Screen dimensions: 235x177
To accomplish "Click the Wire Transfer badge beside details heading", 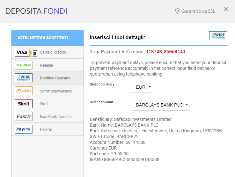I will pos(218,36).
